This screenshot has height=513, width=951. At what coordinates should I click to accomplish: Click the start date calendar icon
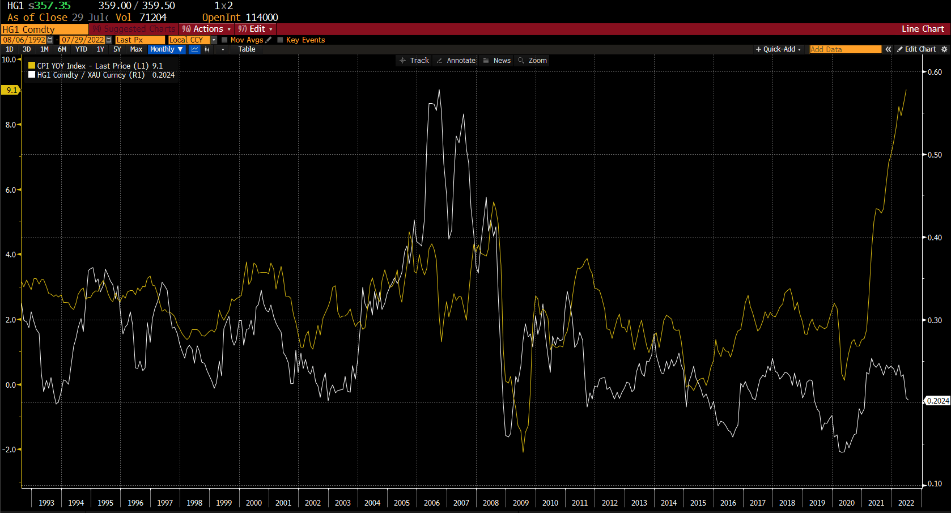tap(50, 40)
